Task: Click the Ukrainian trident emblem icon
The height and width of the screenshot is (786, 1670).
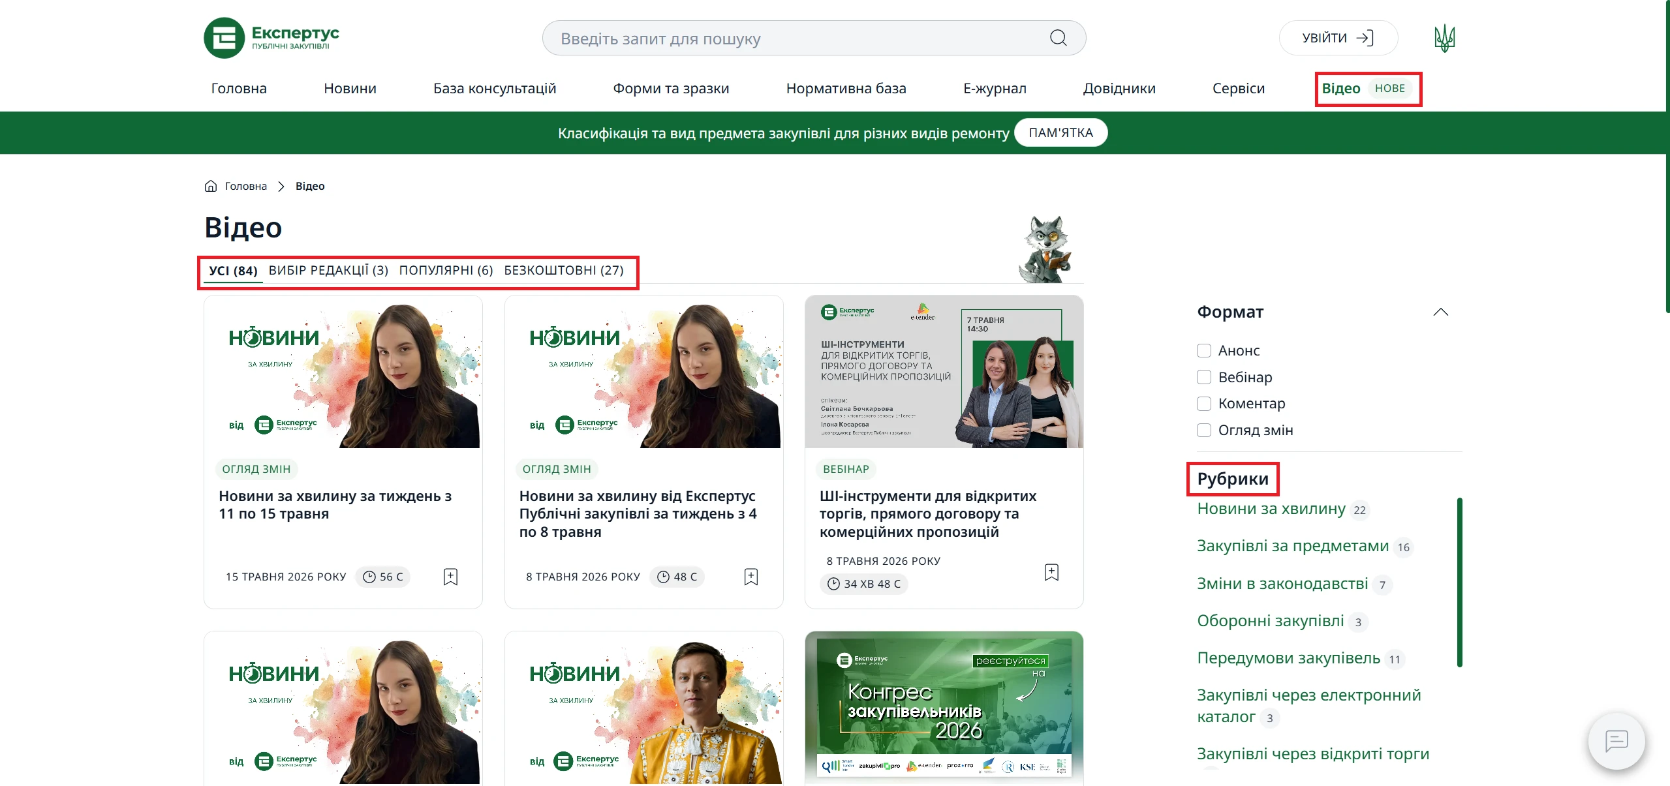Action: (1444, 38)
